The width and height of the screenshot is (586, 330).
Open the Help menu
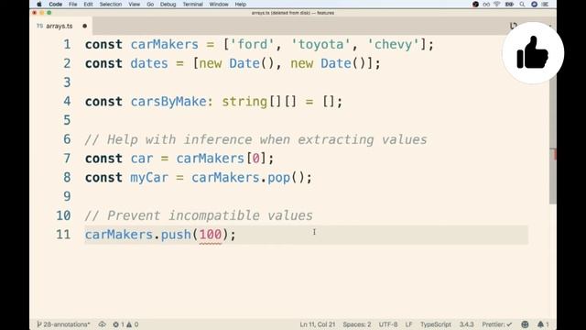[x=240, y=5]
